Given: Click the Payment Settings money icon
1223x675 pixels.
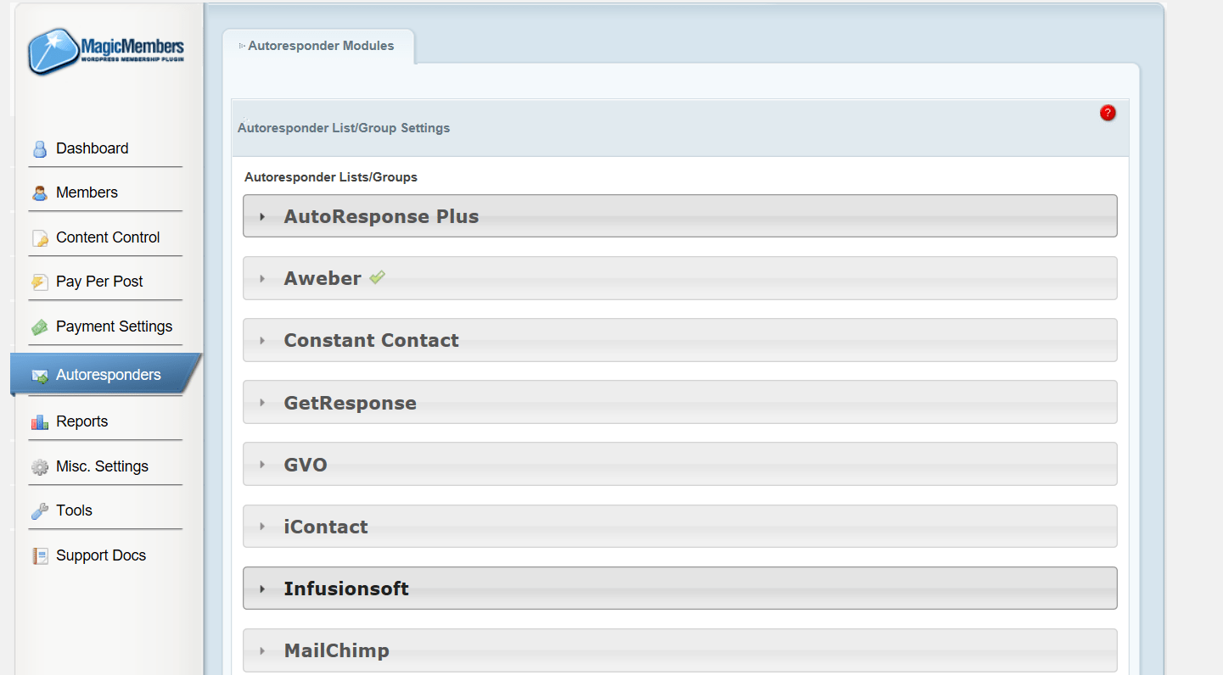Looking at the screenshot, I should (x=40, y=327).
